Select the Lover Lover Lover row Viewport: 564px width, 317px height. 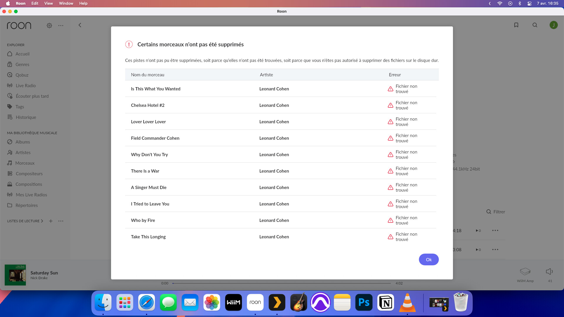click(281, 122)
